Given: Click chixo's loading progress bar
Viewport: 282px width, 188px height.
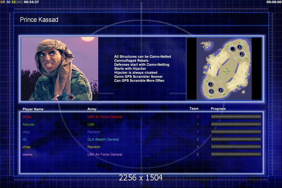Looking at the screenshot, I should [236, 147].
